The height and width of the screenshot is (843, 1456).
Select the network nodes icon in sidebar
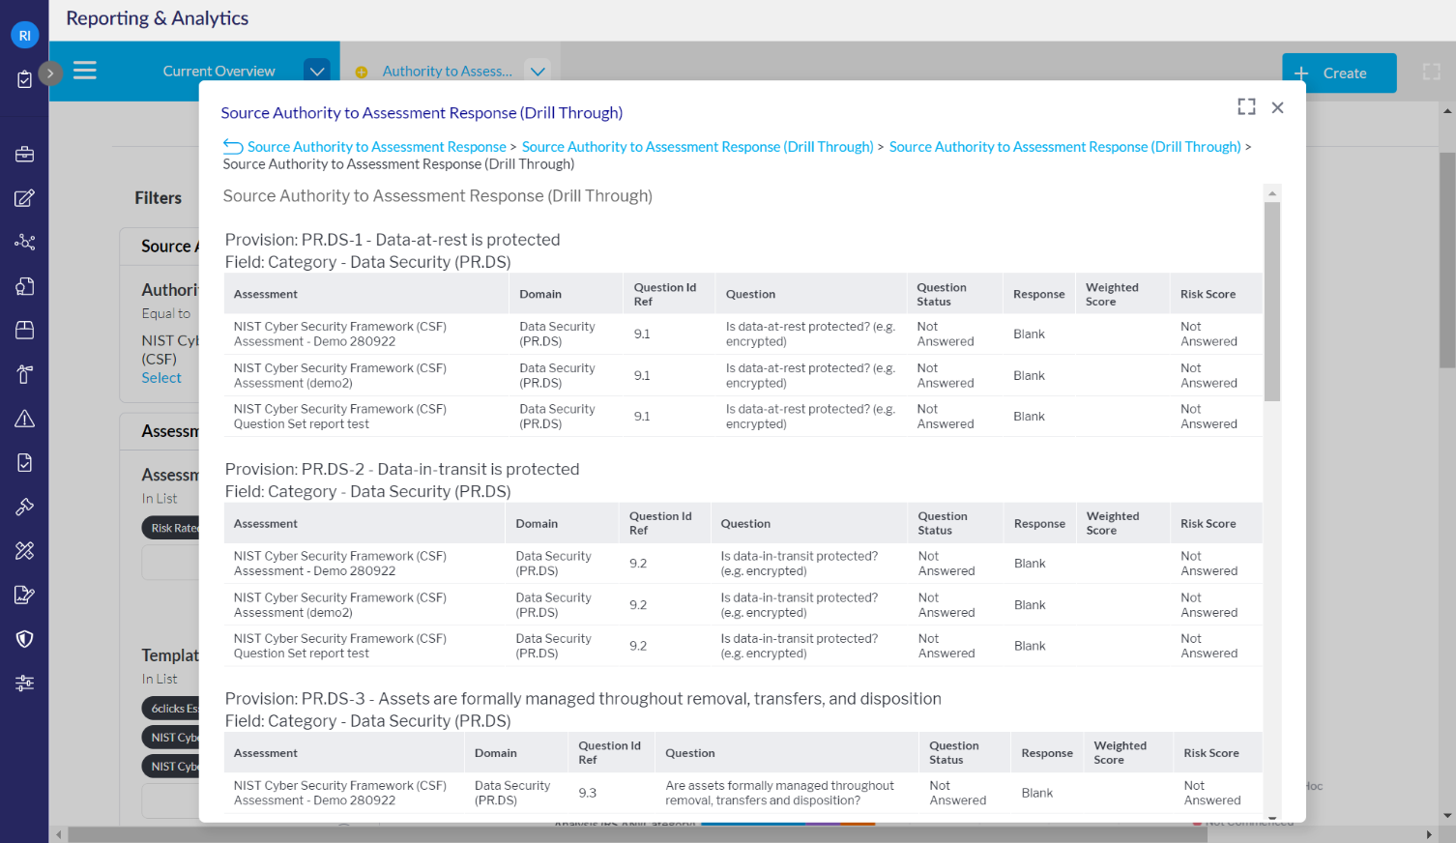coord(24,242)
